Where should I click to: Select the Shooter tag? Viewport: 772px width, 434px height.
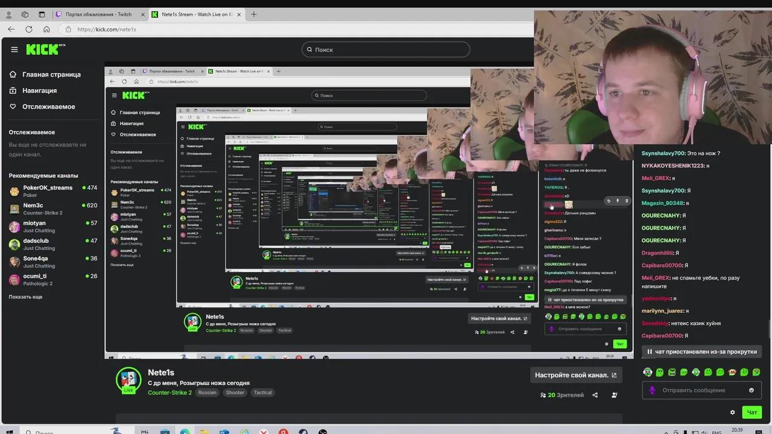[235, 392]
